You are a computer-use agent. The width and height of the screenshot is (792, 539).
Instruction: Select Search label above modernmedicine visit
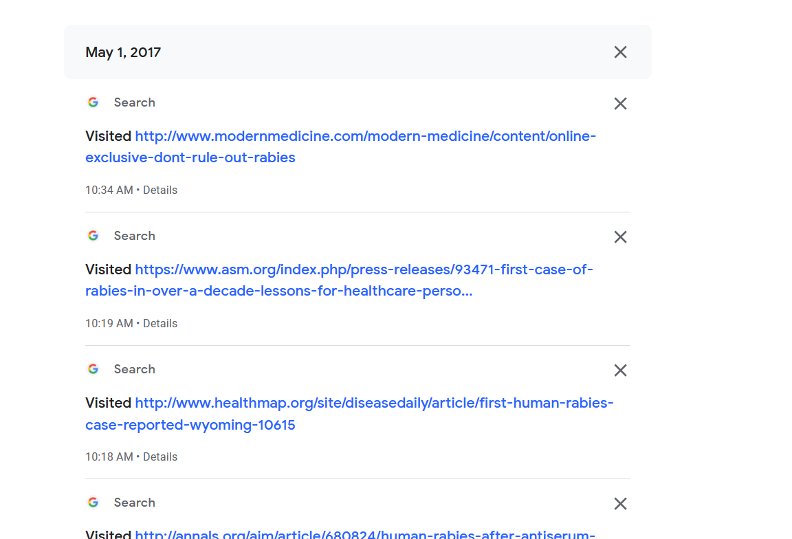pyautogui.click(x=134, y=102)
